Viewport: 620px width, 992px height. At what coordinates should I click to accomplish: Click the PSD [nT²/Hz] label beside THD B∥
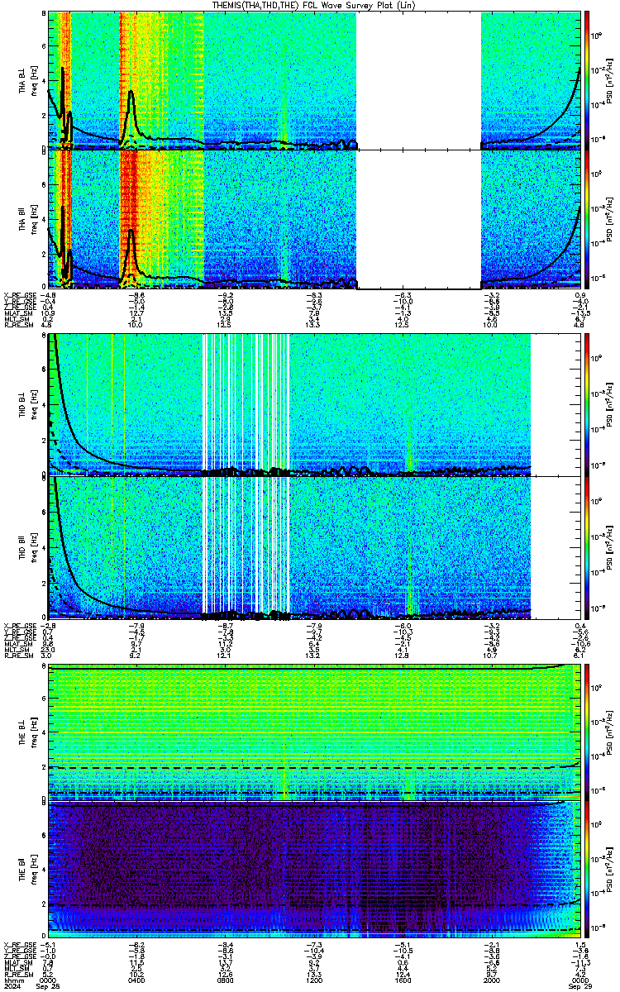[608, 547]
